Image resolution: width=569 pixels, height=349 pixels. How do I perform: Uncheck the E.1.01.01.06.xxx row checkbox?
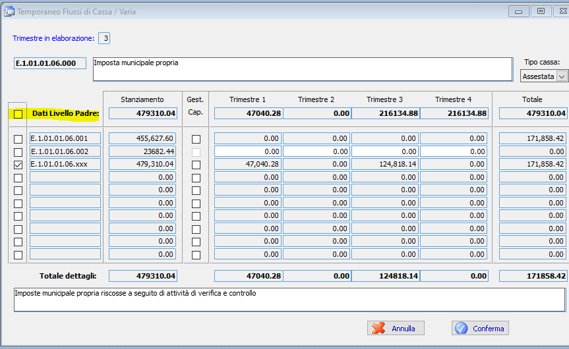18,164
